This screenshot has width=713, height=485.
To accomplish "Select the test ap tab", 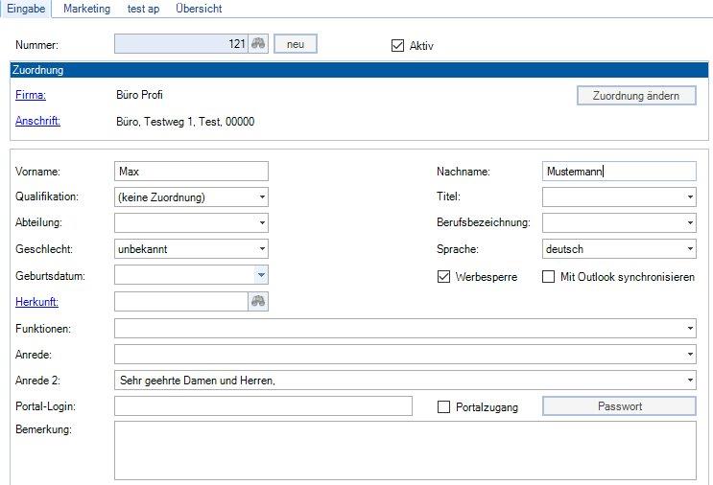I will click(143, 9).
